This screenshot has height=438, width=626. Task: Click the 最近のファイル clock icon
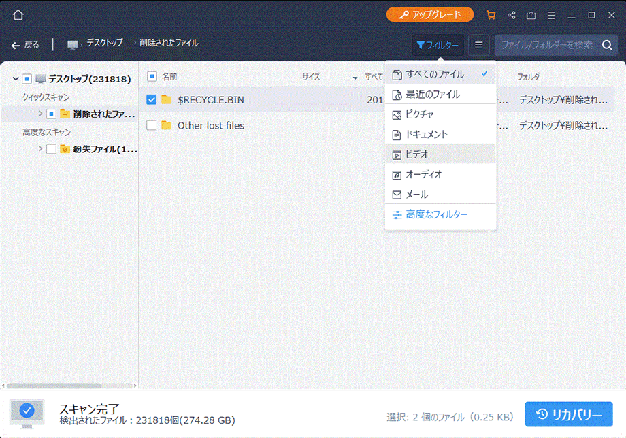397,95
